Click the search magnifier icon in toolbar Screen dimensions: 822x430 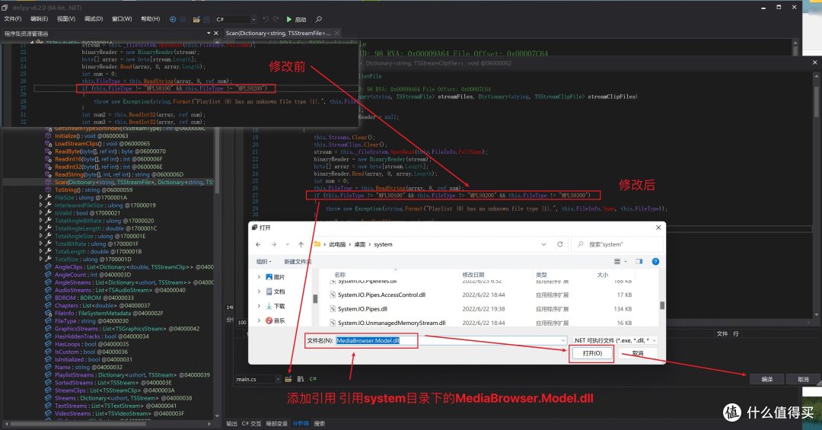coord(318,19)
